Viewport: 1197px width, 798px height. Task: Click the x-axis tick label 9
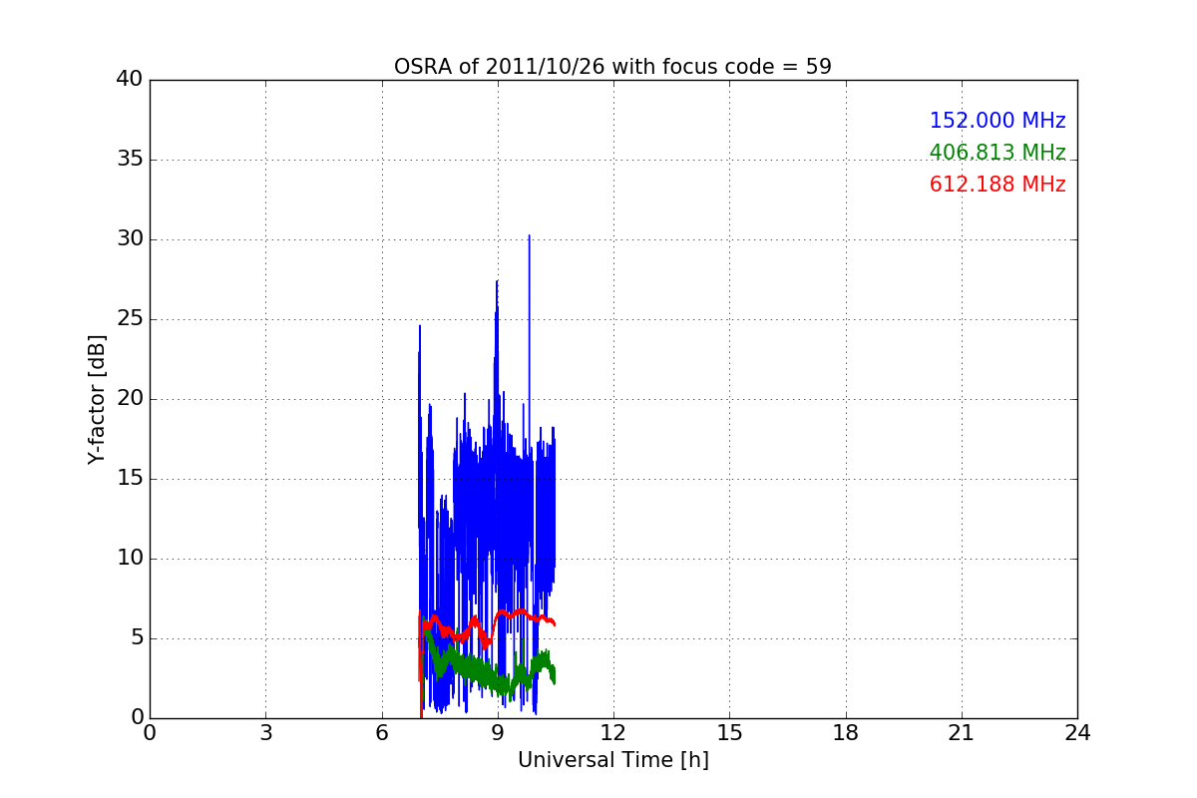click(497, 732)
